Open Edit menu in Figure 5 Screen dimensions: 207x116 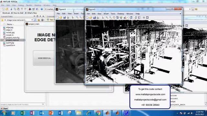click(x=93, y=14)
